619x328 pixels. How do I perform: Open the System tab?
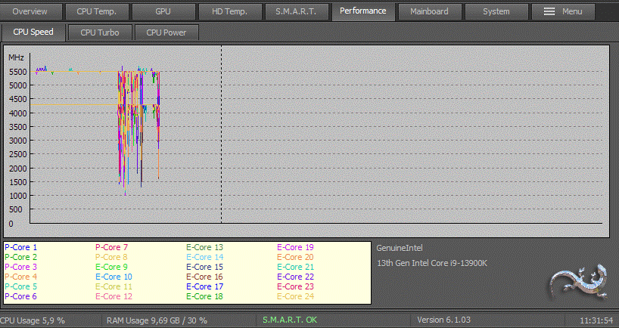(496, 11)
